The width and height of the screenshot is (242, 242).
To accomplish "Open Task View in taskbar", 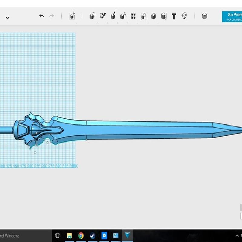I will 57,236.
